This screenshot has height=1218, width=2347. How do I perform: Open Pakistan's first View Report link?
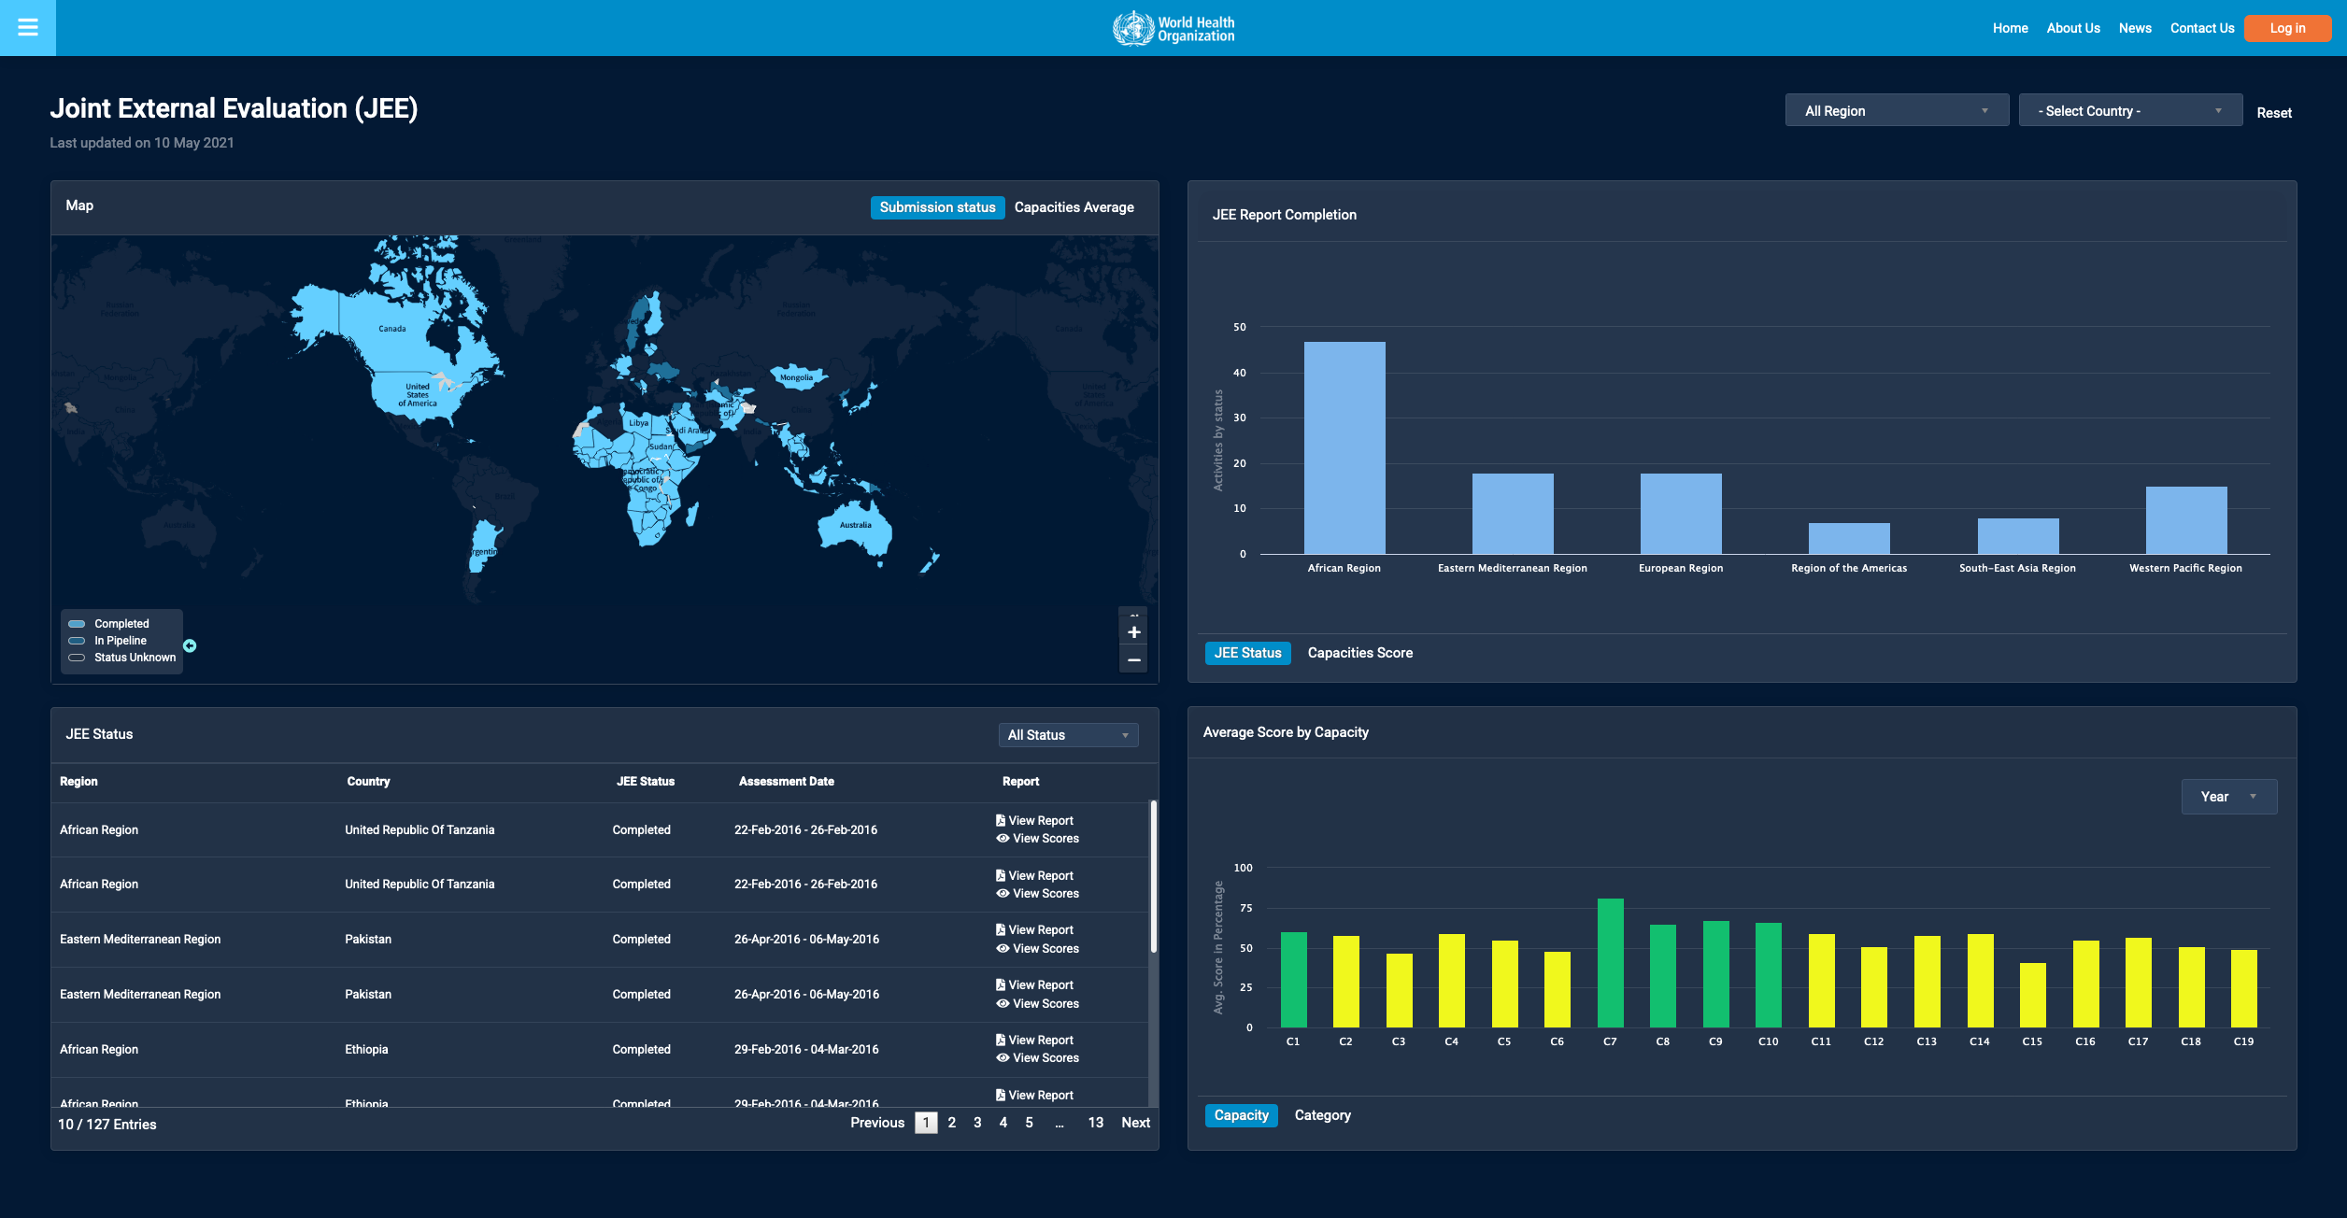tap(1040, 930)
